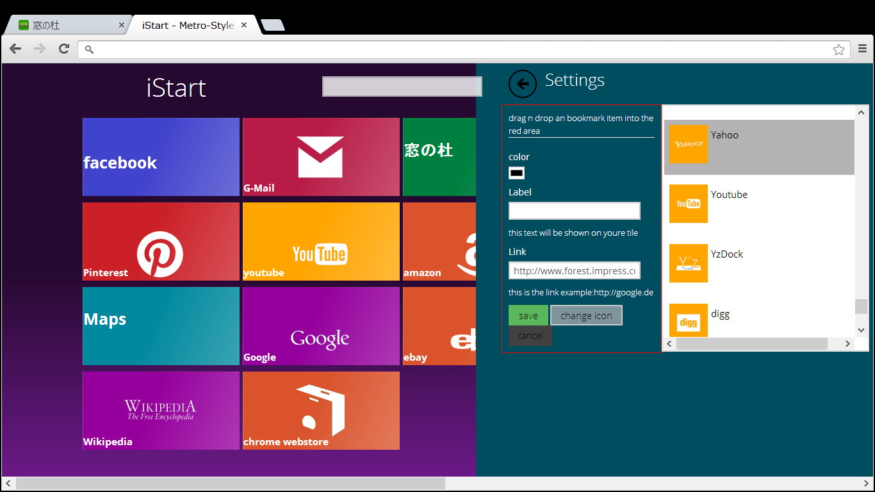875x492 pixels.
Task: Click the iStart page title
Action: (x=176, y=88)
